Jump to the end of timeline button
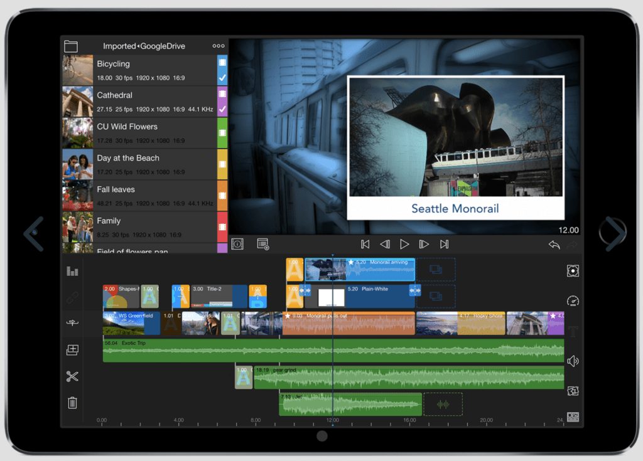The height and width of the screenshot is (461, 643). click(x=445, y=245)
